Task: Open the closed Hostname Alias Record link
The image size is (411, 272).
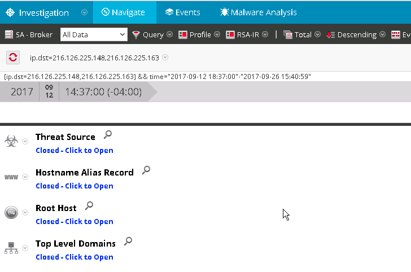Action: tap(75, 186)
